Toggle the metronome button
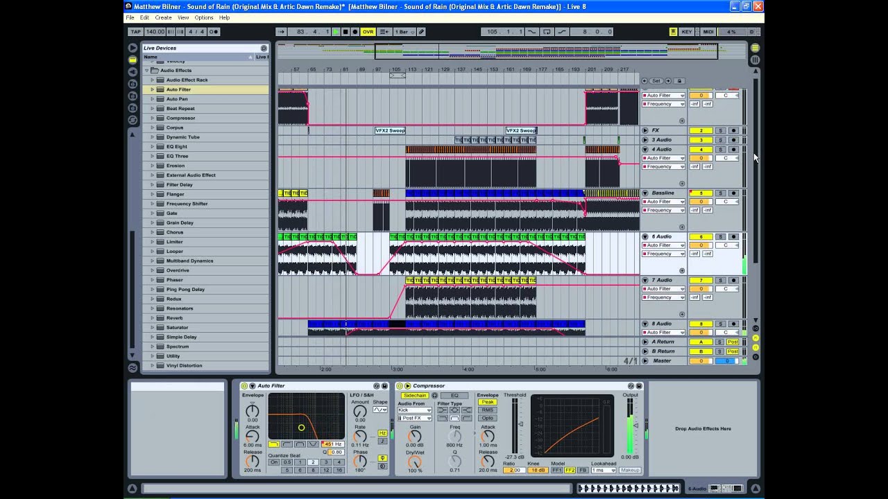Image resolution: width=888 pixels, height=499 pixels. pyautogui.click(x=214, y=32)
